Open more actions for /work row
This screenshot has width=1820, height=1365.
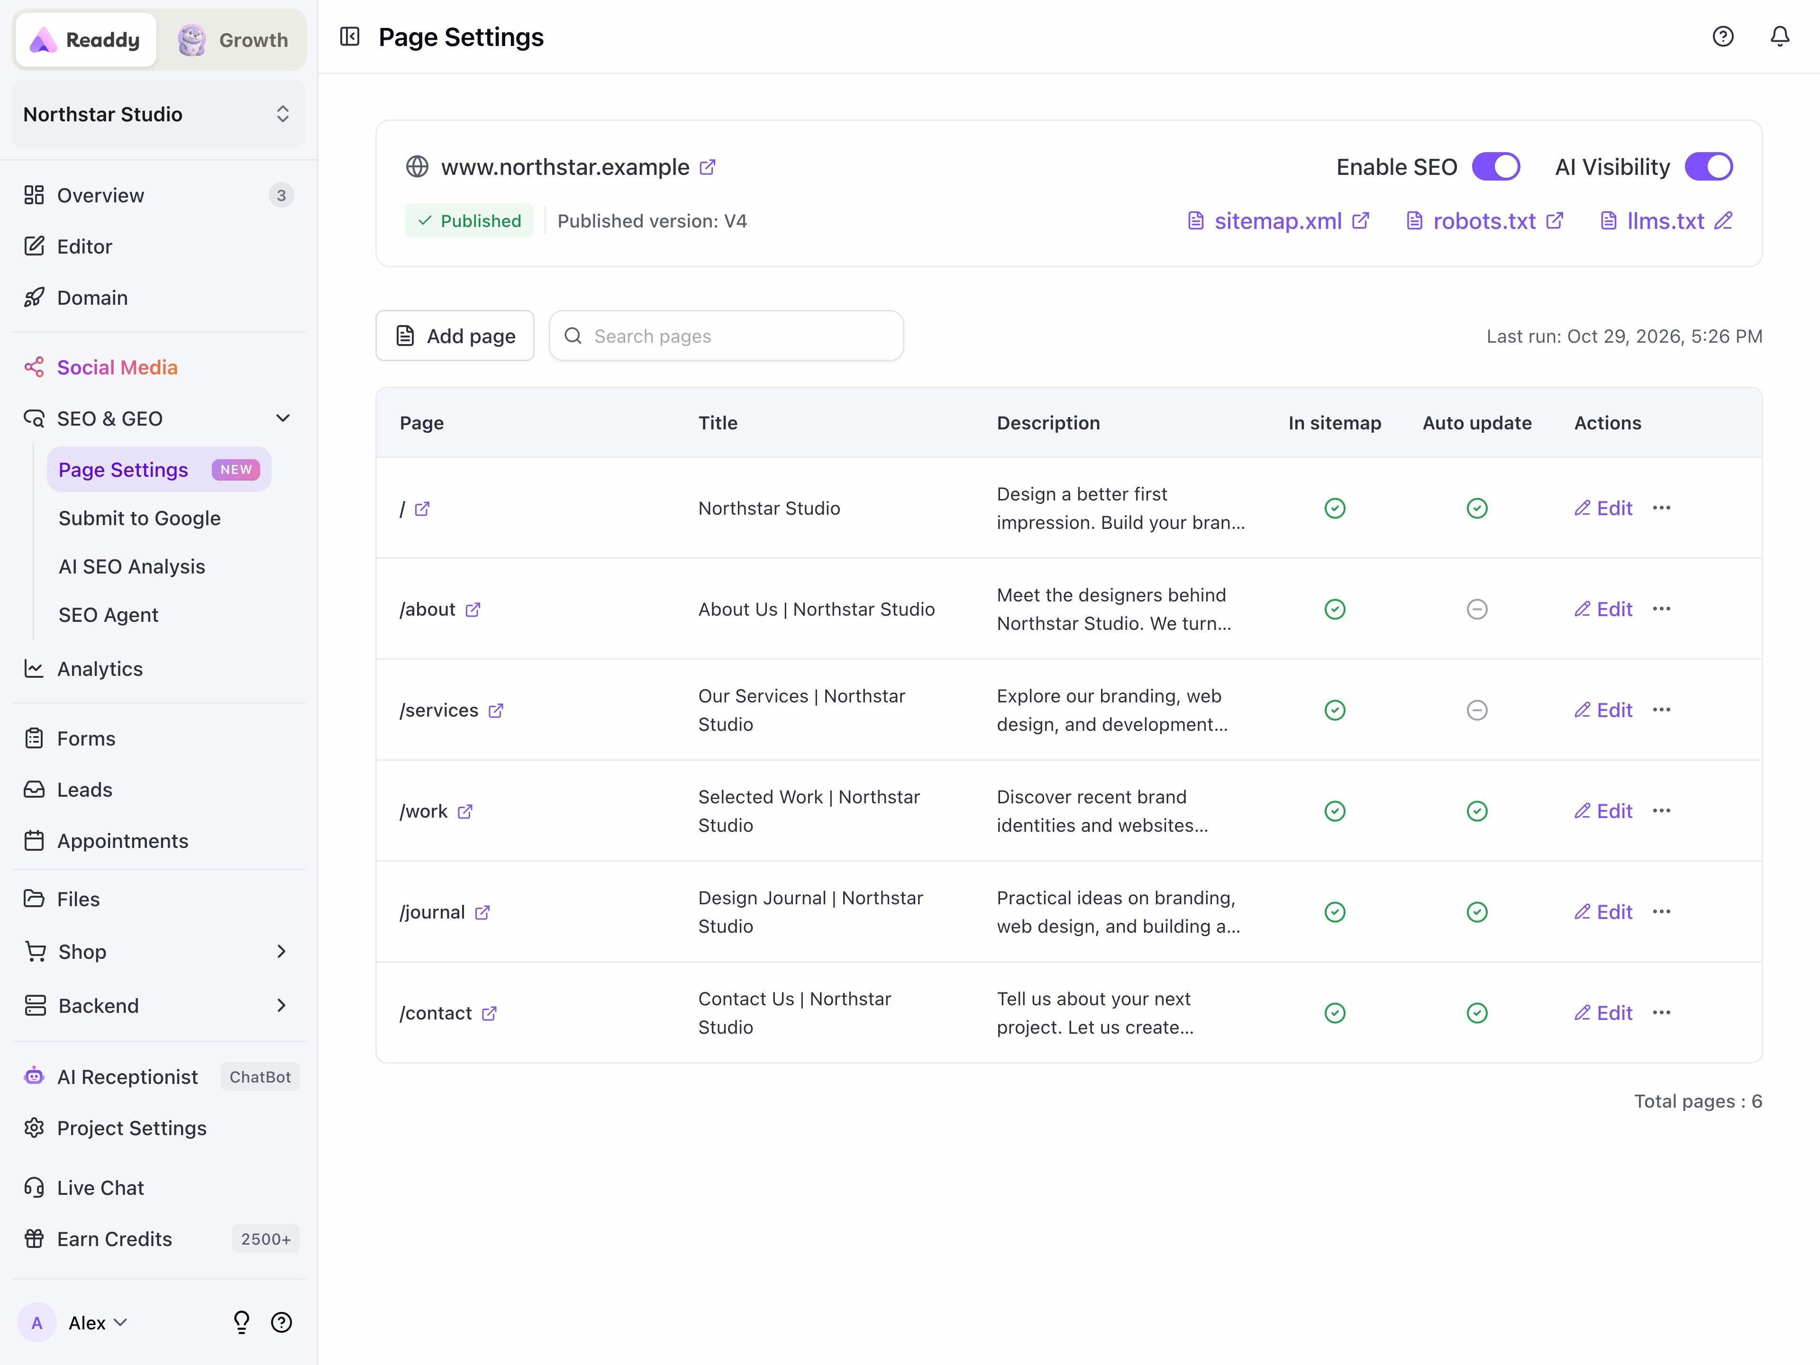1661,810
